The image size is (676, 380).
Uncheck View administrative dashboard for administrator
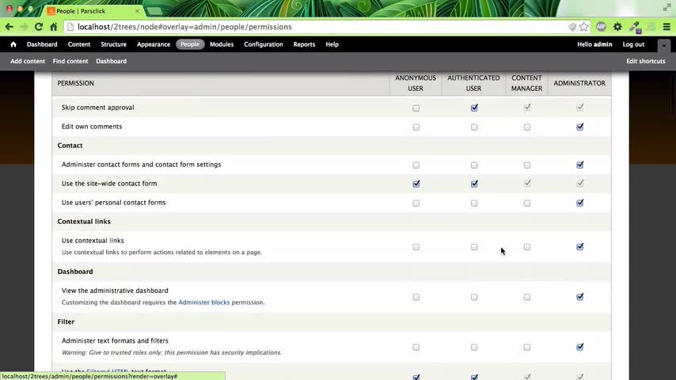(x=580, y=297)
